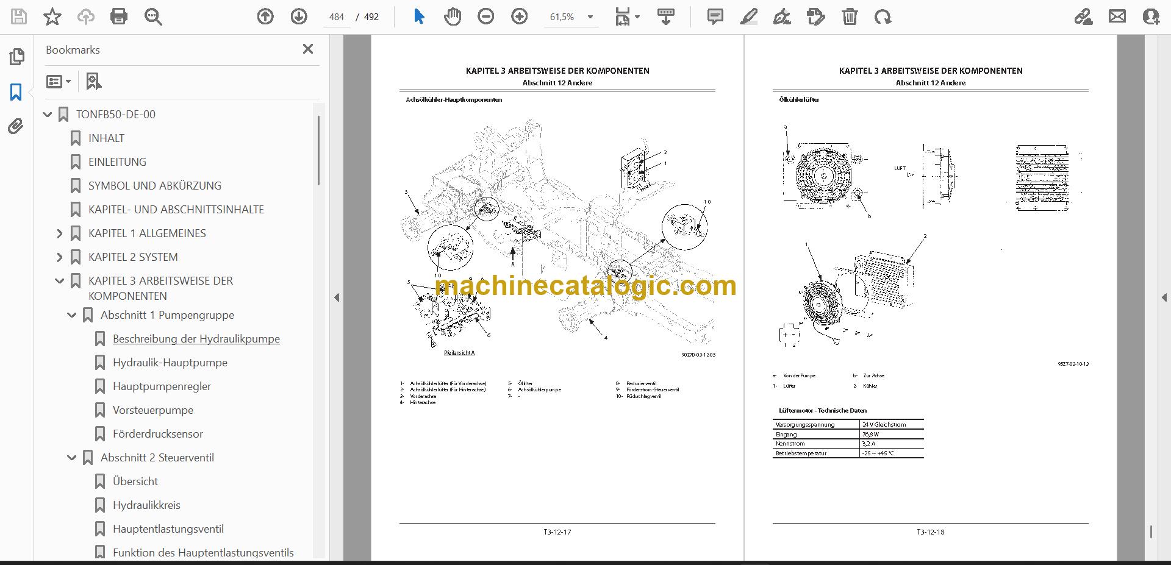Click the zoom in plus icon
1171x565 pixels.
pos(520,16)
